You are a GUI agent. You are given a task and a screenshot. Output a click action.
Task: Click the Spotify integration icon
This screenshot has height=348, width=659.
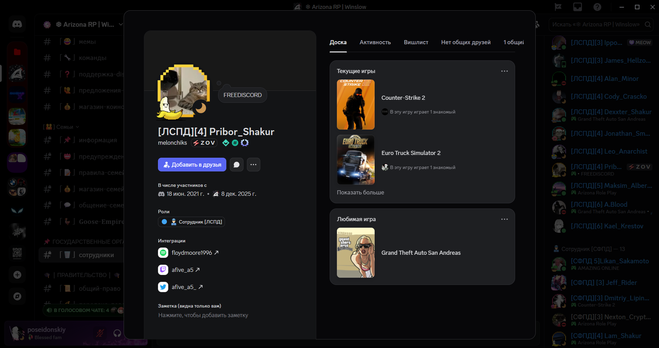click(163, 253)
